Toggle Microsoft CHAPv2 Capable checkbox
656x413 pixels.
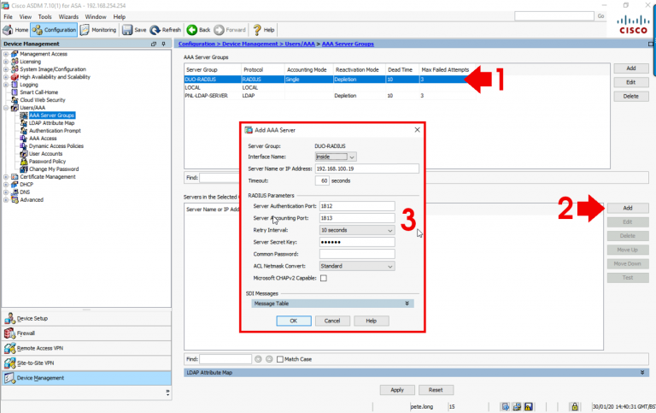click(324, 278)
